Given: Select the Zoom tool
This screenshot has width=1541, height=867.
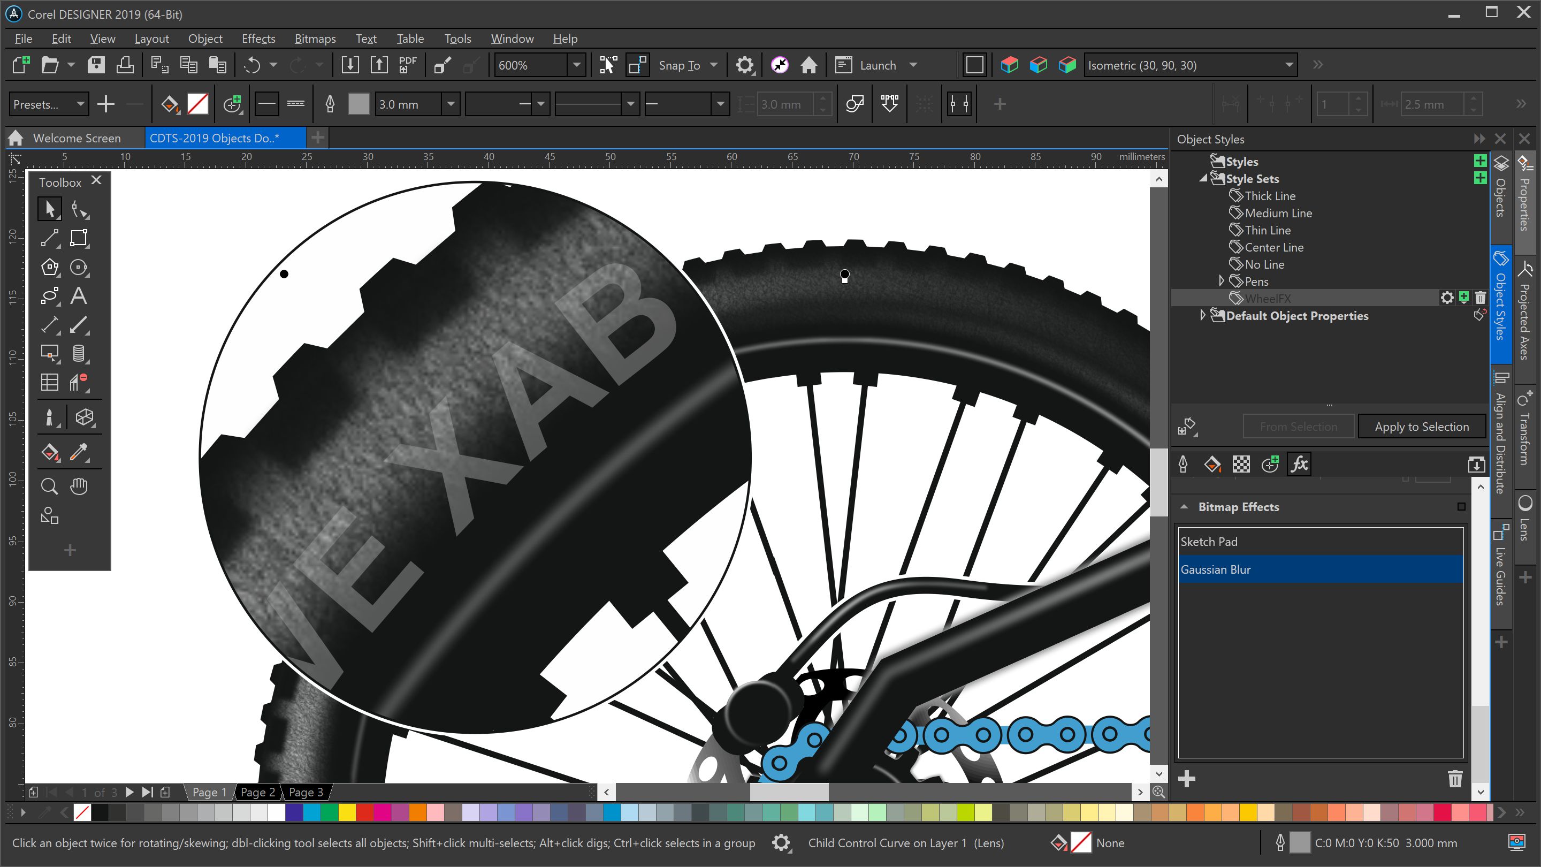Looking at the screenshot, I should pyautogui.click(x=50, y=486).
